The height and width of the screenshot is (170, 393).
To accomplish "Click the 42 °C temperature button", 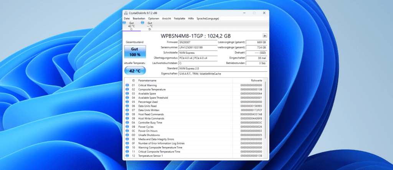I will [135, 71].
